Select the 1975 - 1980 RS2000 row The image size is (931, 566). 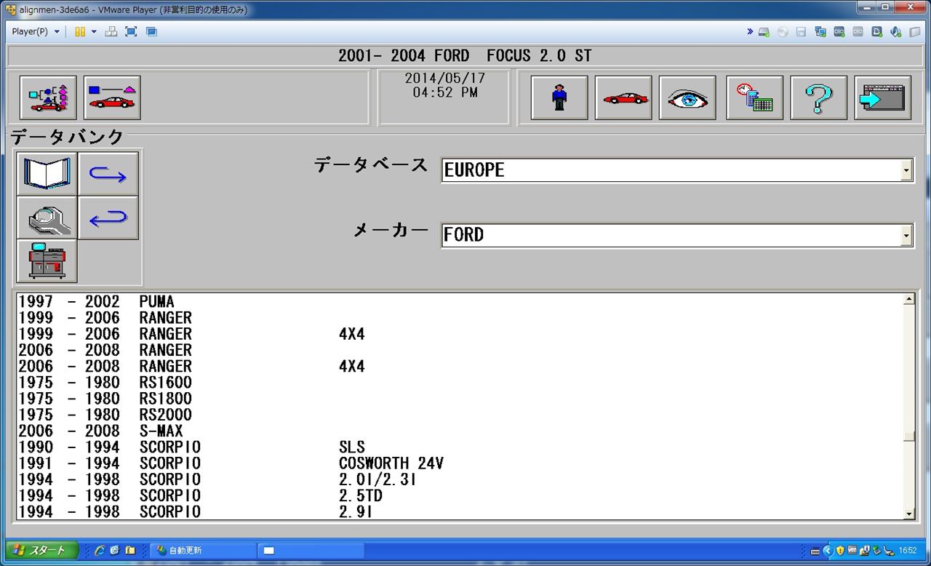(459, 415)
